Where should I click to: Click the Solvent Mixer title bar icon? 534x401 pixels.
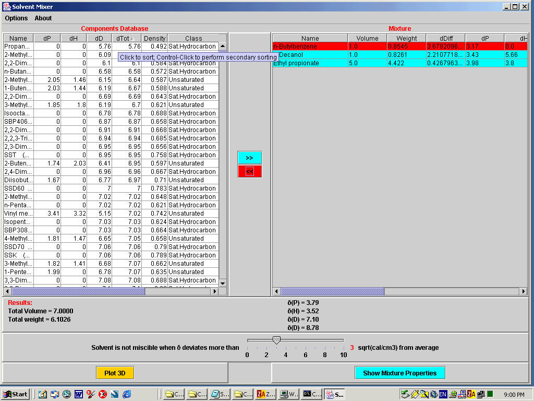(7, 7)
